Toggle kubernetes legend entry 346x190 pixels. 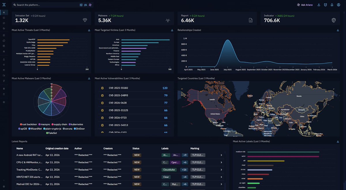tap(76, 124)
